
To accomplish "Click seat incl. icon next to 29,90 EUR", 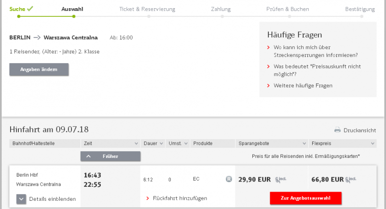I will [281, 180].
